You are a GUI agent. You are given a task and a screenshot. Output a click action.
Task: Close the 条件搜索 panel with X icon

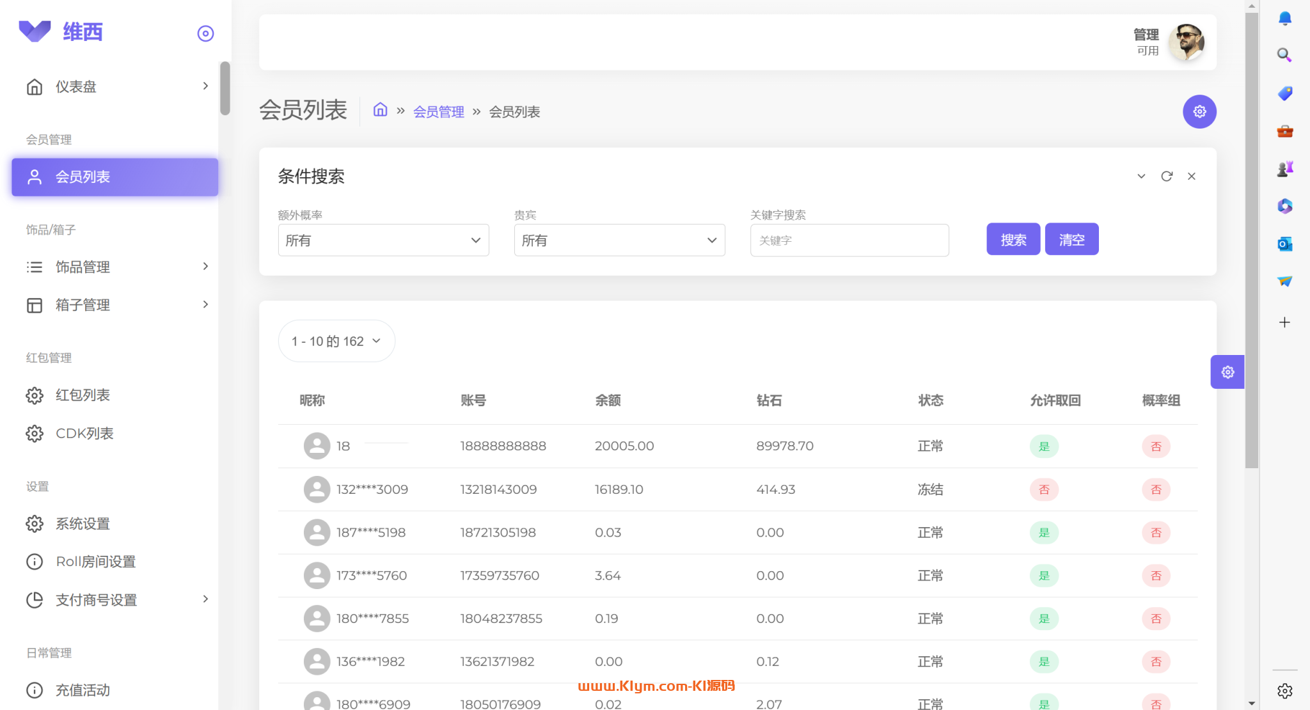click(x=1192, y=177)
